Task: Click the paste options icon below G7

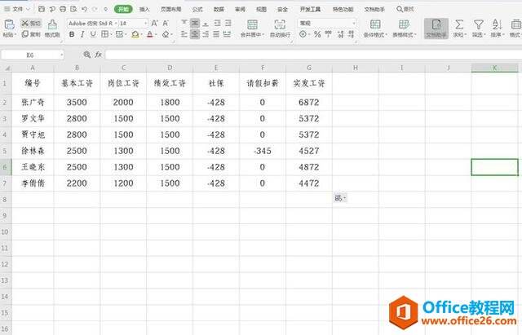Action: pos(339,198)
